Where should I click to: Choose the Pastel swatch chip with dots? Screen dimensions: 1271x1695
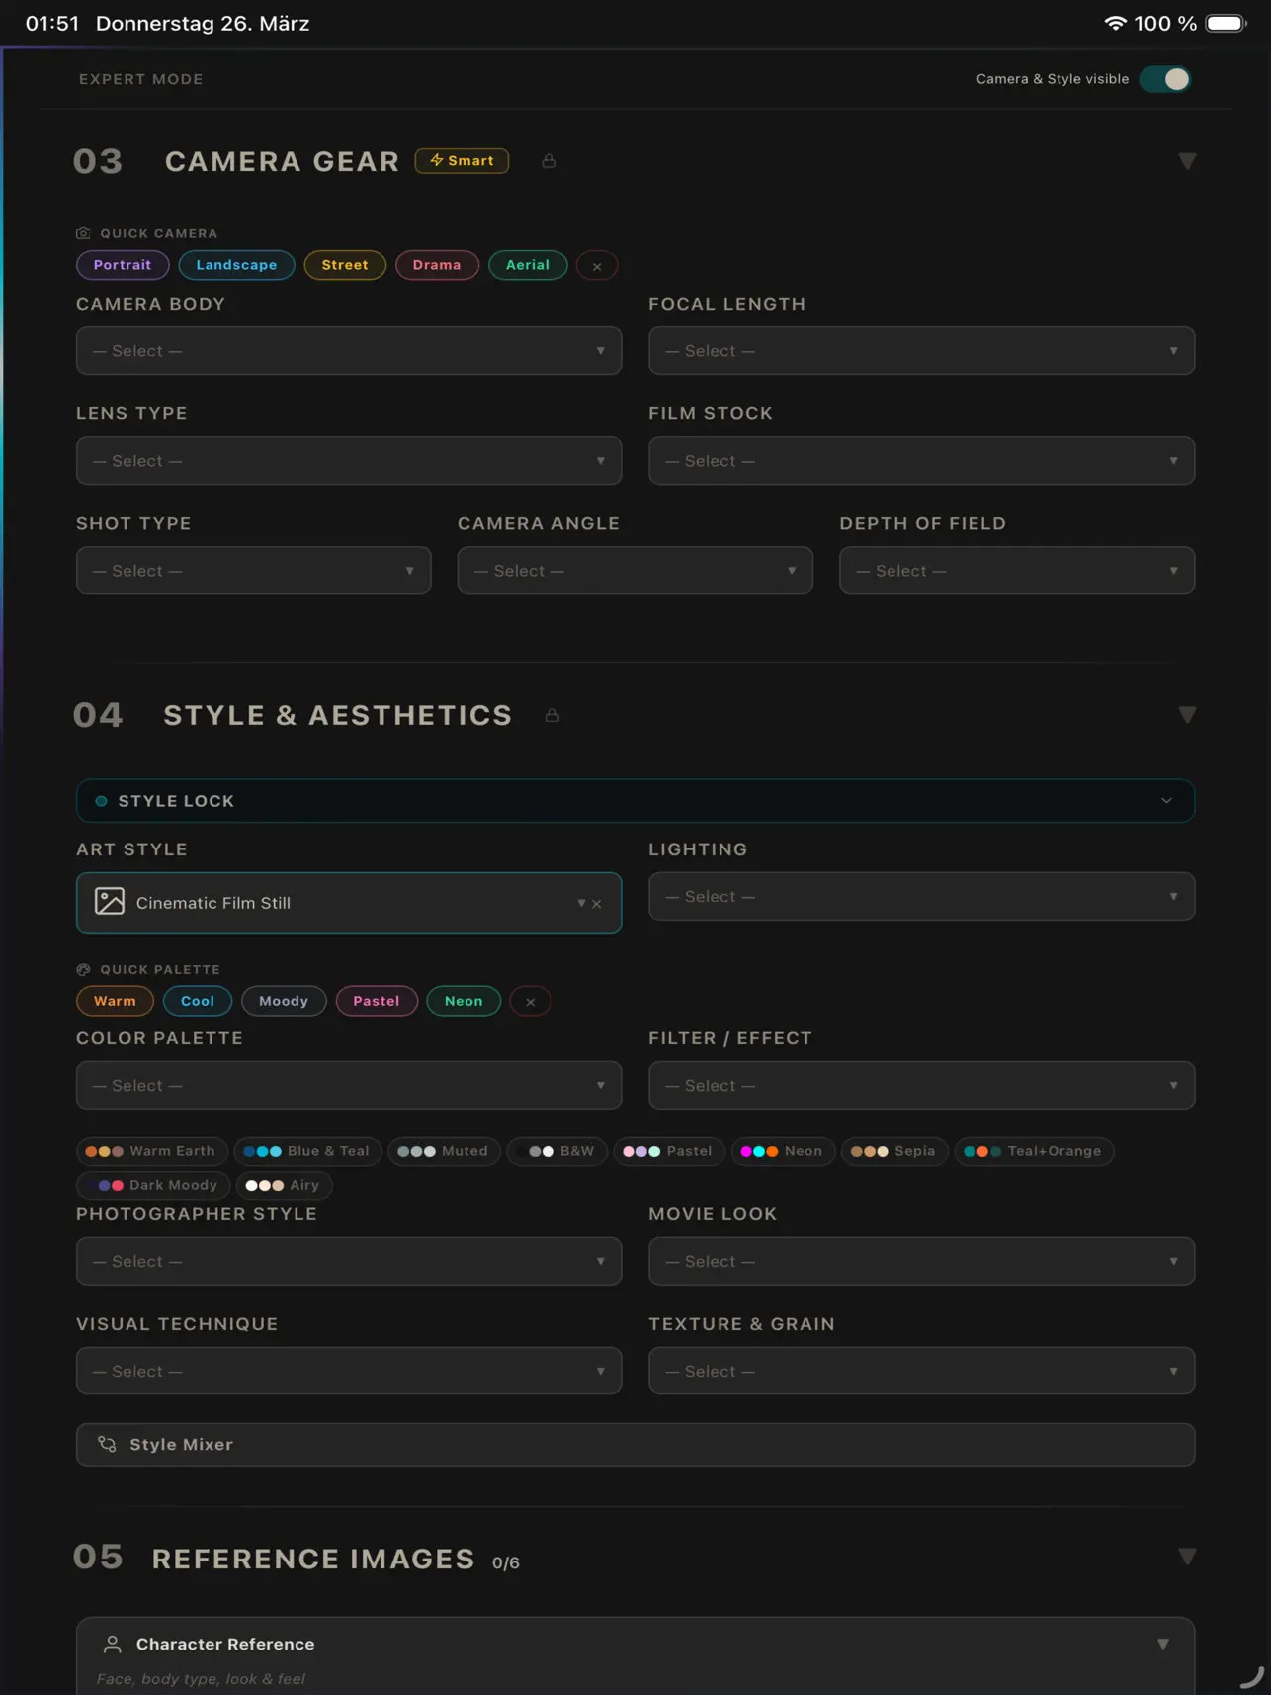(668, 1151)
